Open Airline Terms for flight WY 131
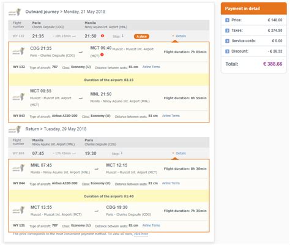This screenshot has height=245, width=290. point(151,225)
